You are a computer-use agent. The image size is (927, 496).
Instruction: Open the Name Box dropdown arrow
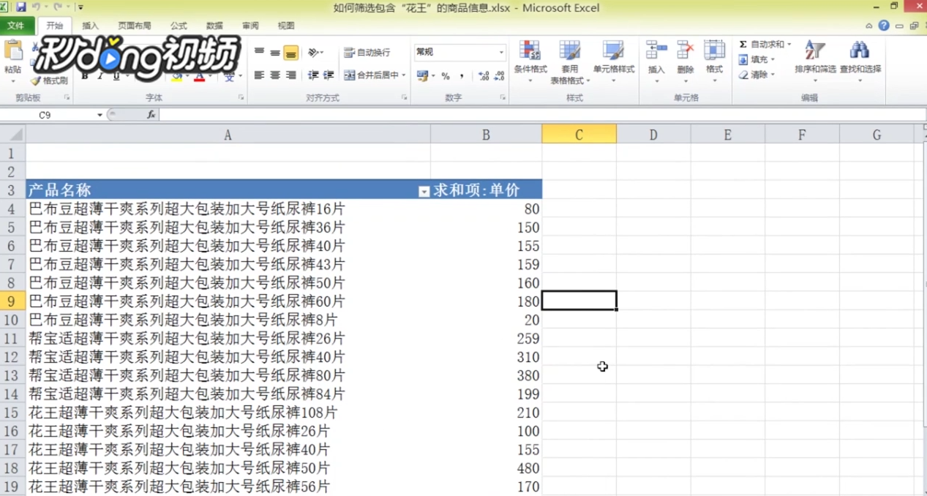pos(100,115)
